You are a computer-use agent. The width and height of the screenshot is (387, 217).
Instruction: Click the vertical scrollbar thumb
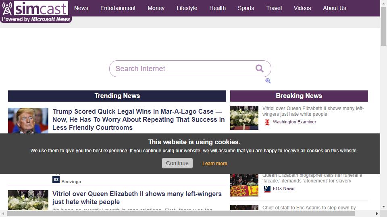pyautogui.click(x=383, y=26)
